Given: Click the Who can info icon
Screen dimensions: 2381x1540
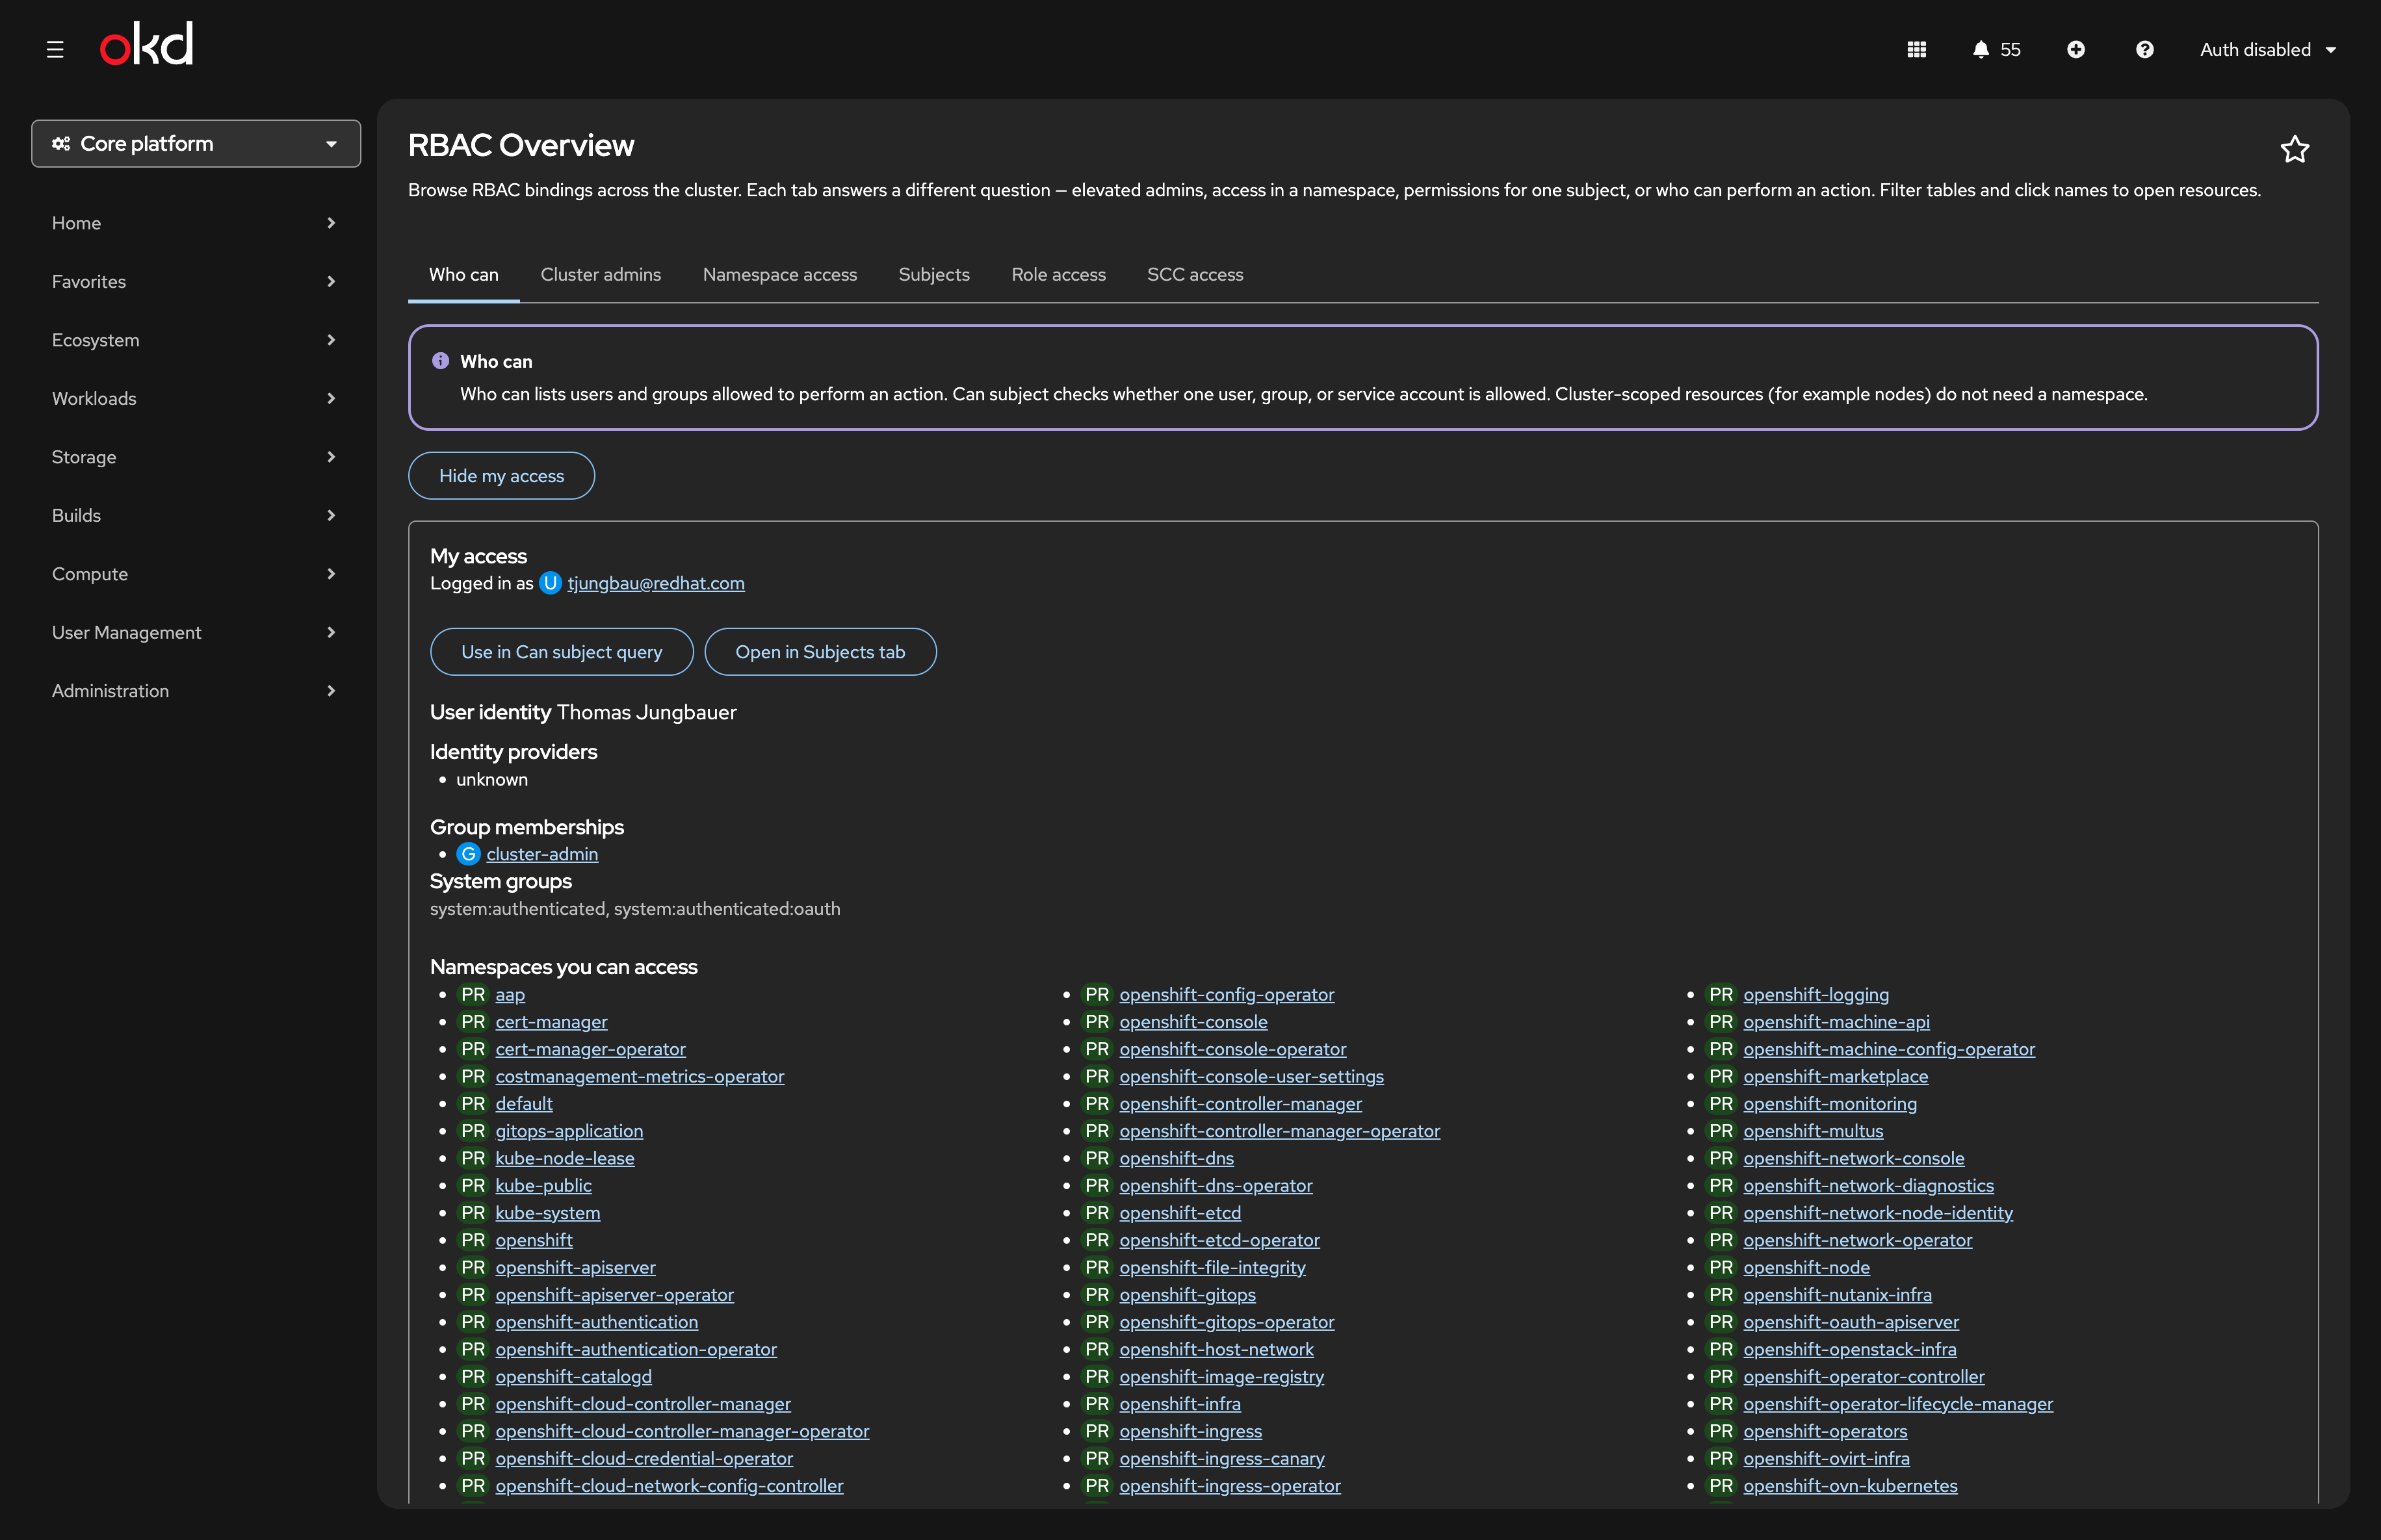Looking at the screenshot, I should click(440, 361).
